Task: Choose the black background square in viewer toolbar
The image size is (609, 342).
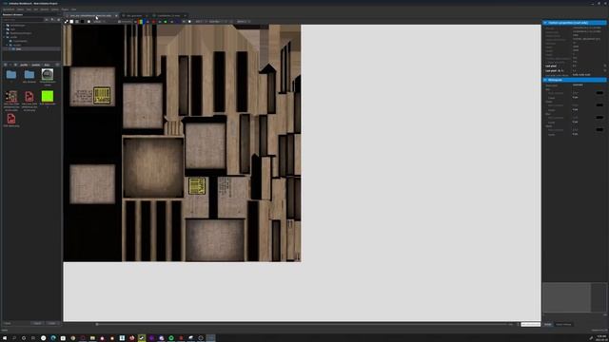Action: point(83,22)
